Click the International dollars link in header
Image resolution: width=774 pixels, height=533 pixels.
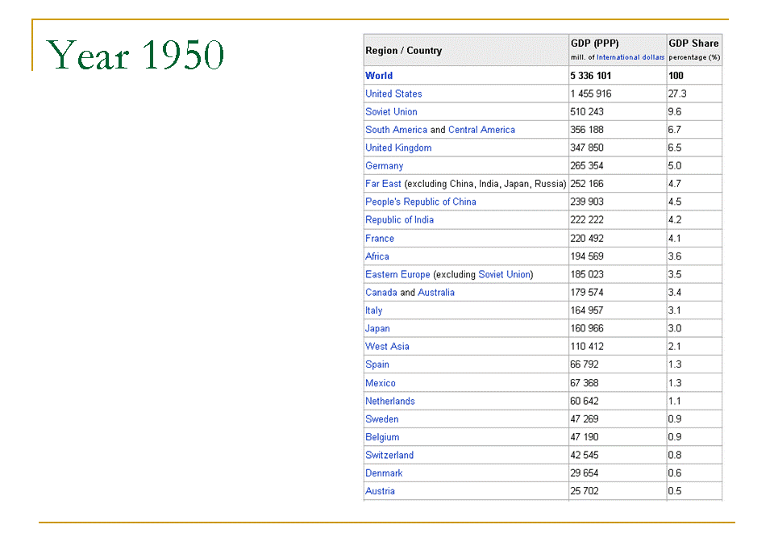coord(630,57)
